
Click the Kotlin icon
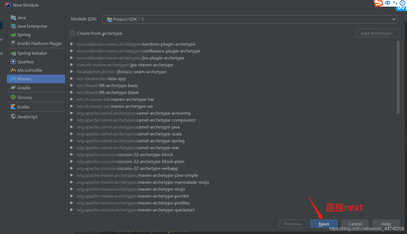pos(13,107)
